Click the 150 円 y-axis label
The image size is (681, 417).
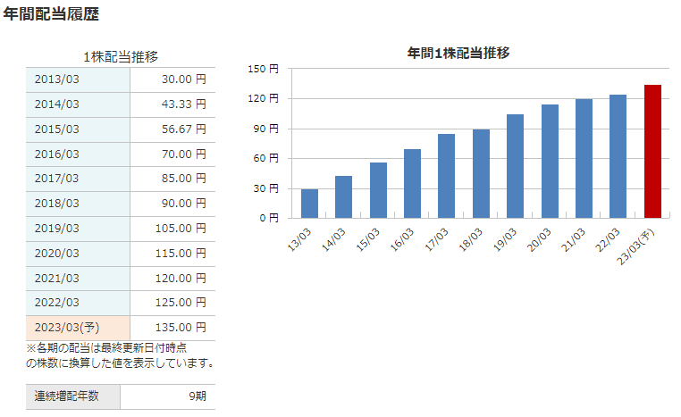click(263, 69)
